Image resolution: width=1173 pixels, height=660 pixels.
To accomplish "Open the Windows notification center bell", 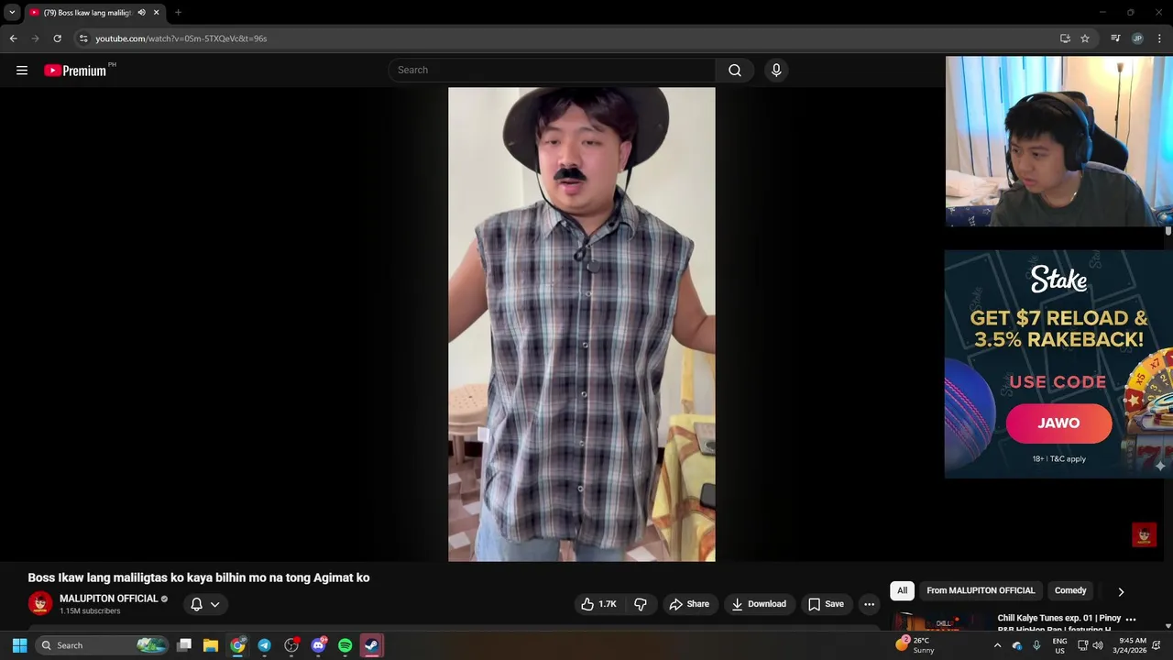I will (1157, 645).
